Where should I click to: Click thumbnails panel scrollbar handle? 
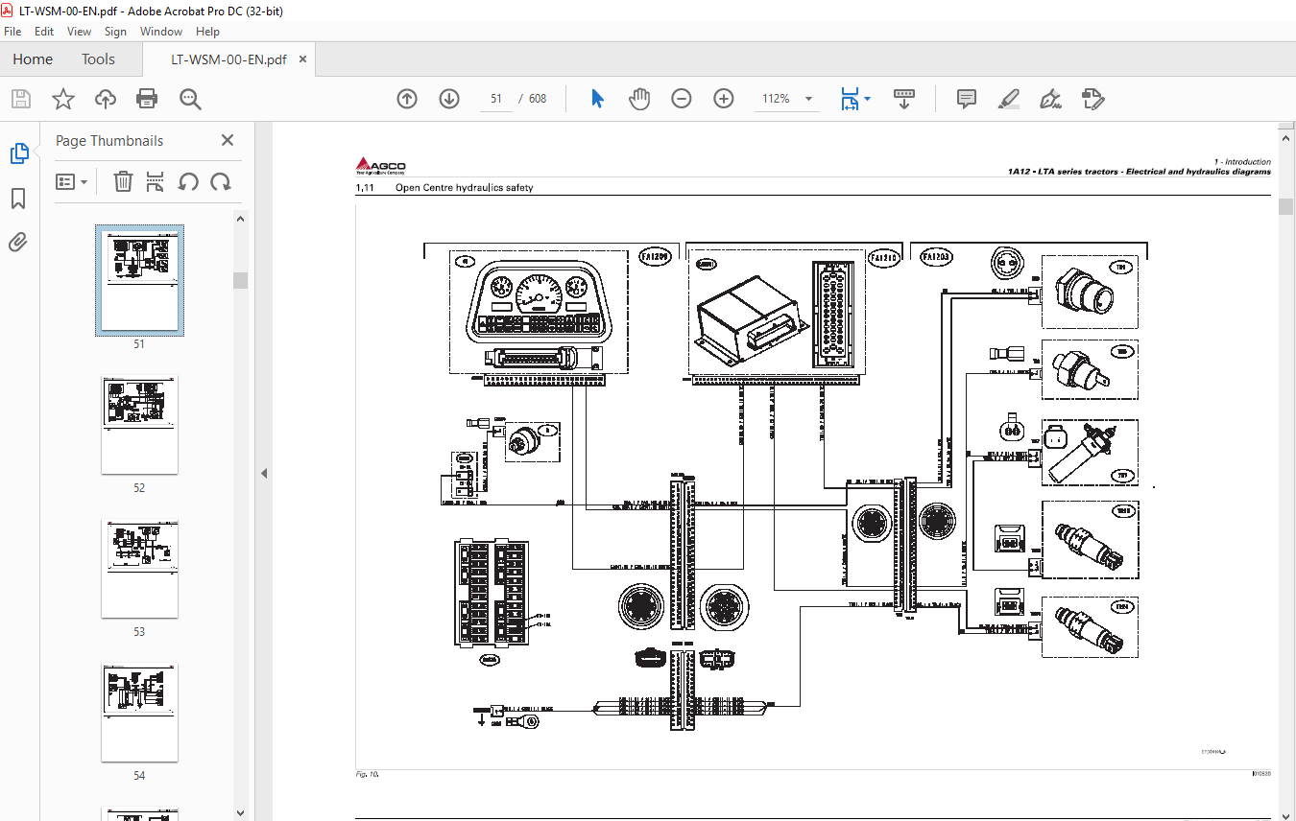click(x=240, y=280)
